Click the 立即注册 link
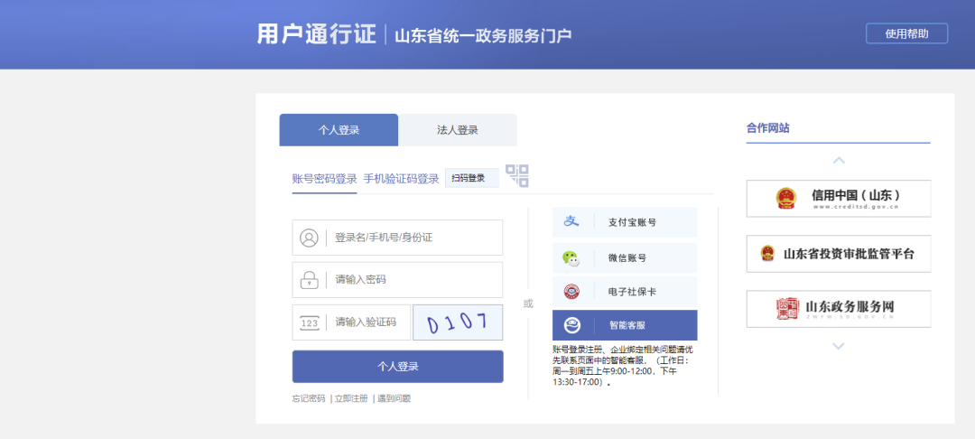This screenshot has width=975, height=439. click(351, 398)
